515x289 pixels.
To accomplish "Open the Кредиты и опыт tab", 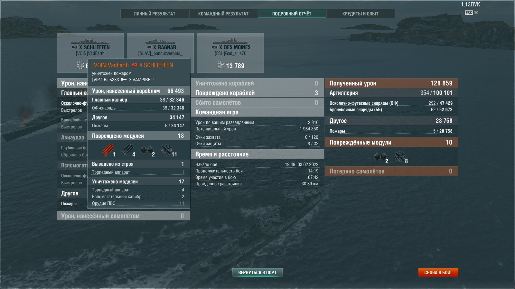I will click(360, 14).
